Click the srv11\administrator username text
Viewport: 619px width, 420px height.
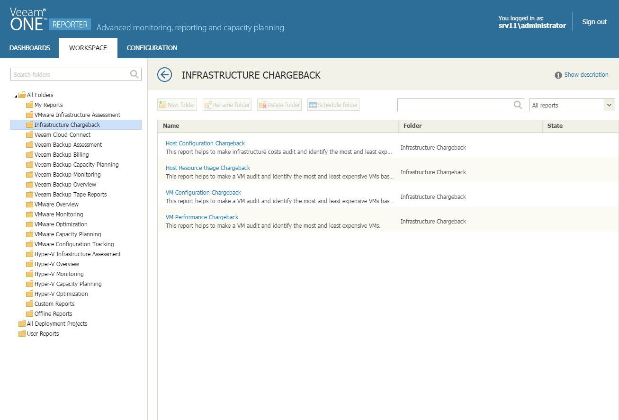point(532,26)
